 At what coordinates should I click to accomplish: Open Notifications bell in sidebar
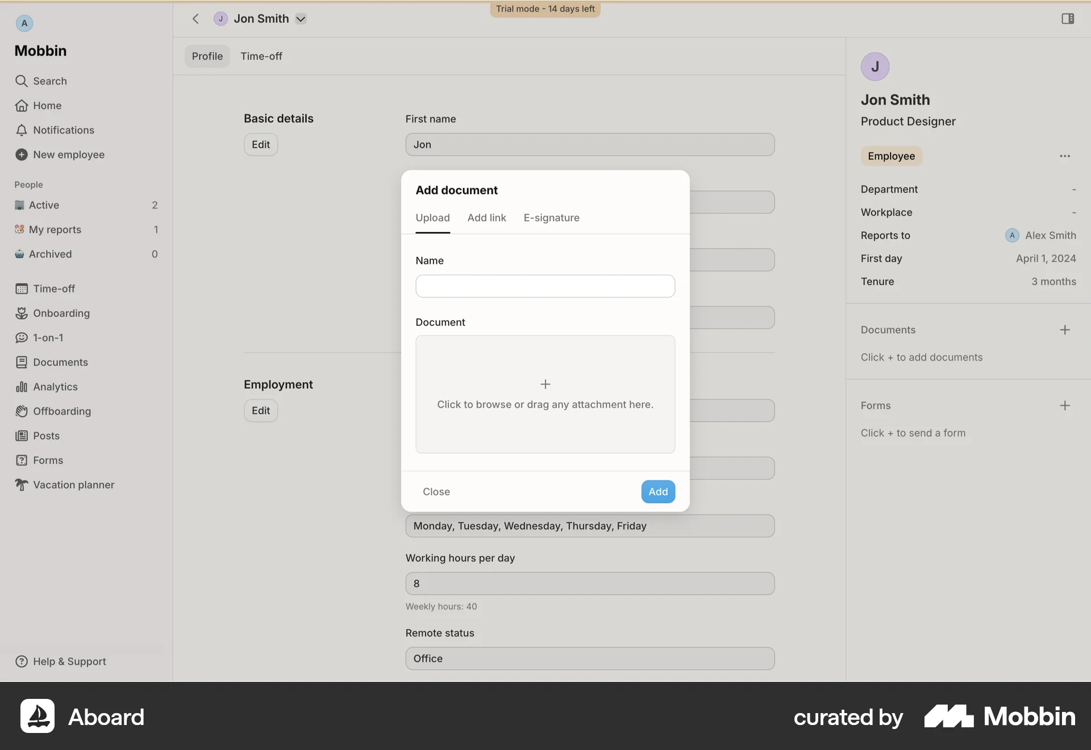click(x=63, y=130)
